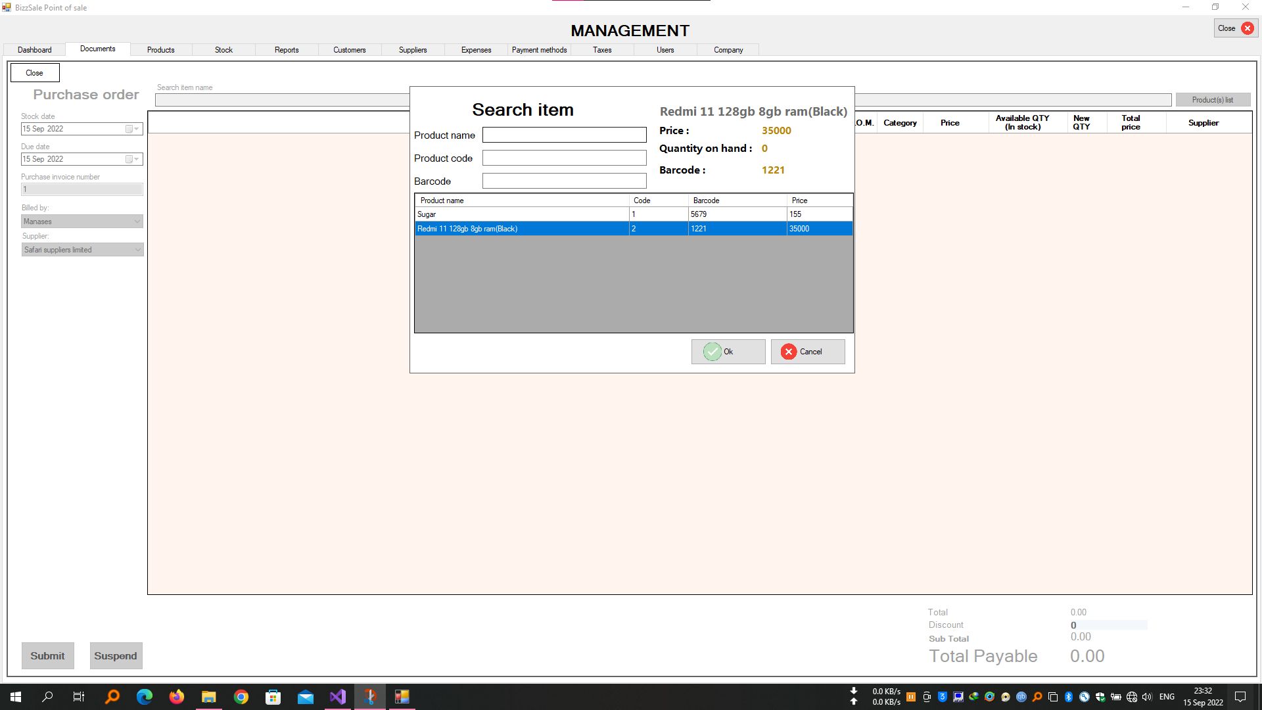Switch to the Reports tab

point(287,50)
